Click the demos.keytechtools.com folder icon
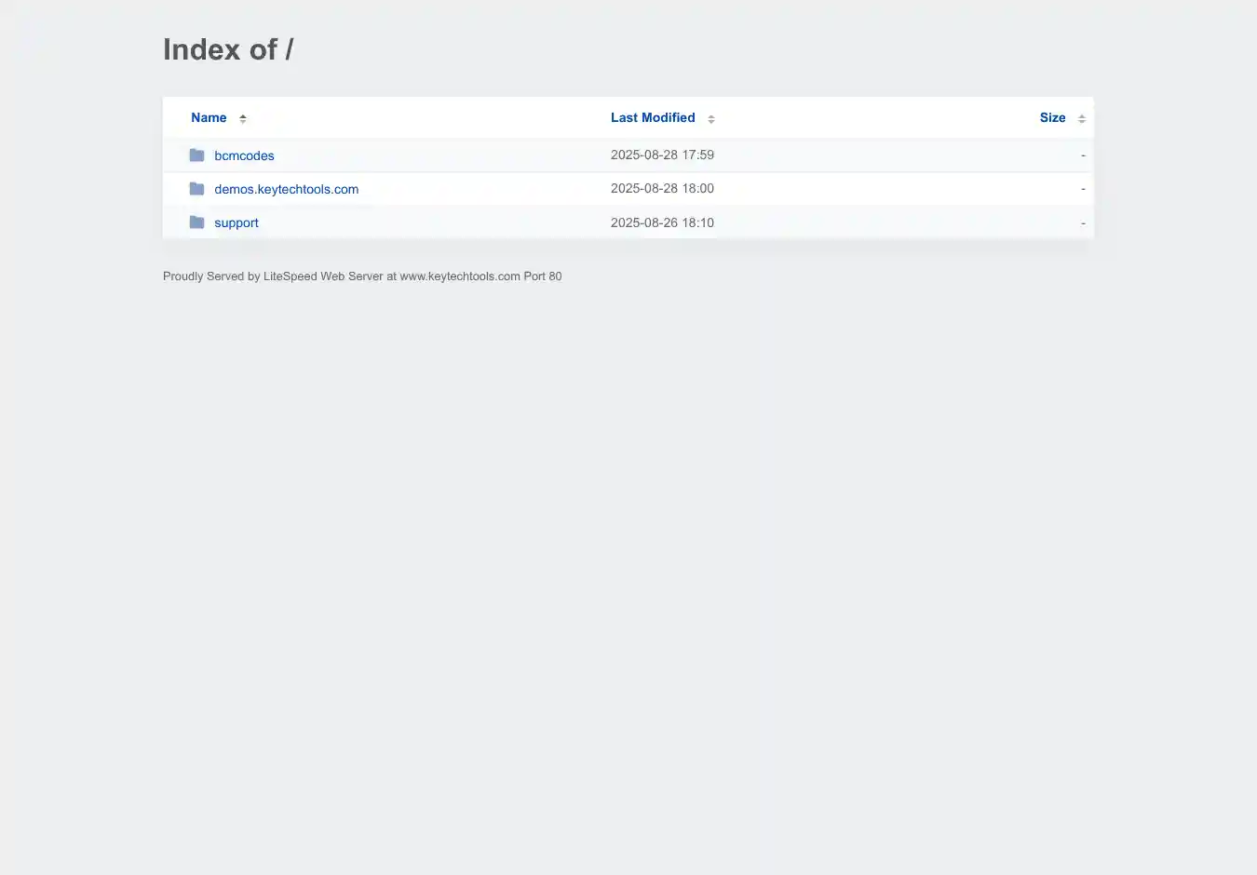This screenshot has height=875, width=1257. (196, 189)
